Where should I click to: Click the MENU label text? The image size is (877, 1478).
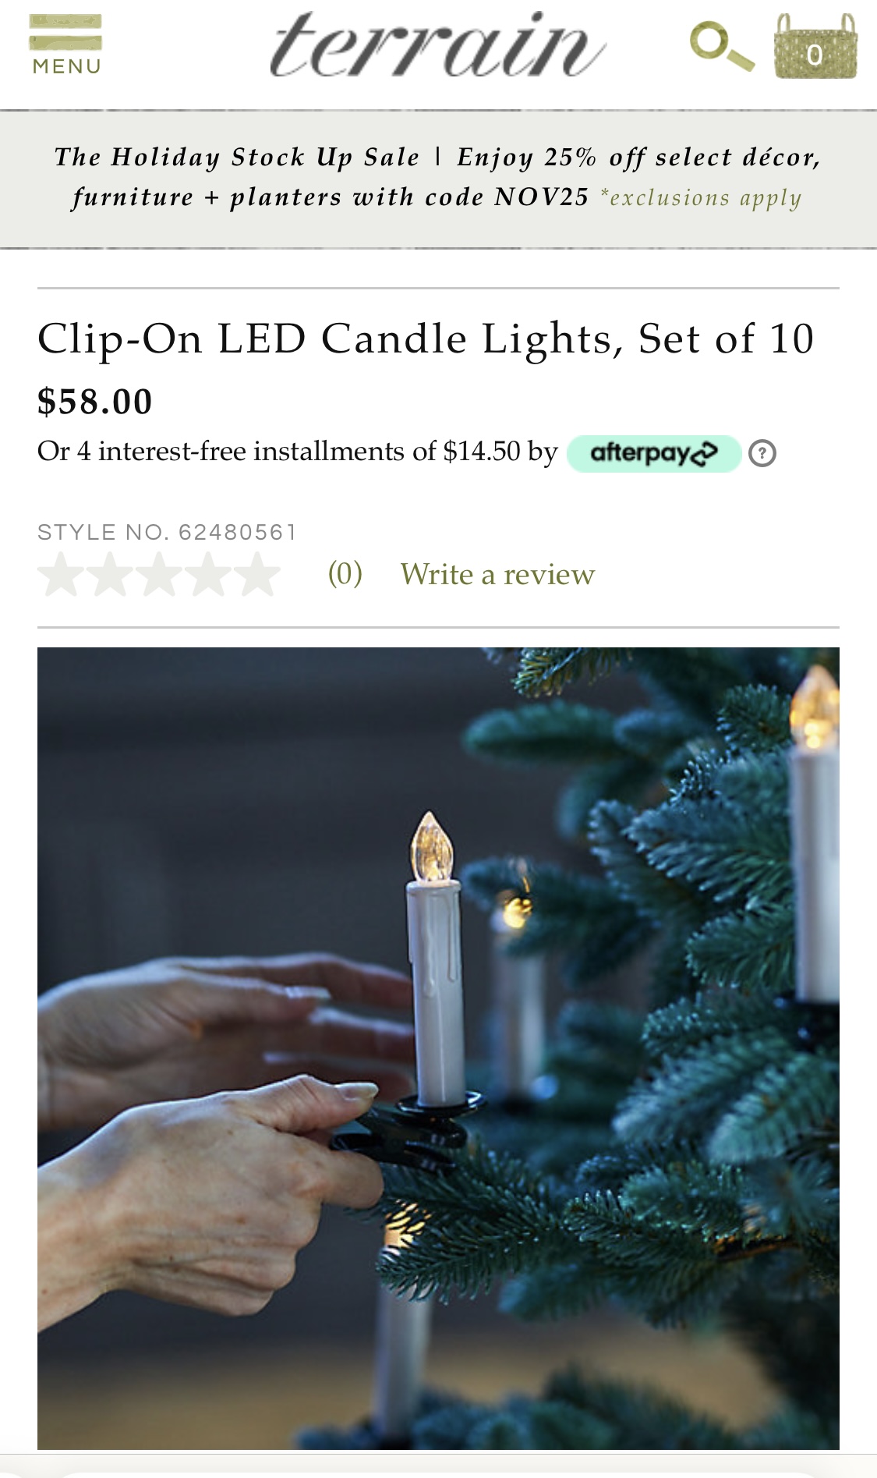tap(66, 67)
